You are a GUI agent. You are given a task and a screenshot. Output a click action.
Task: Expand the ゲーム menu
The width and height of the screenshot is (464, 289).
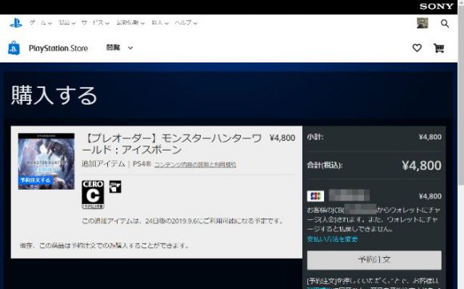coord(41,22)
